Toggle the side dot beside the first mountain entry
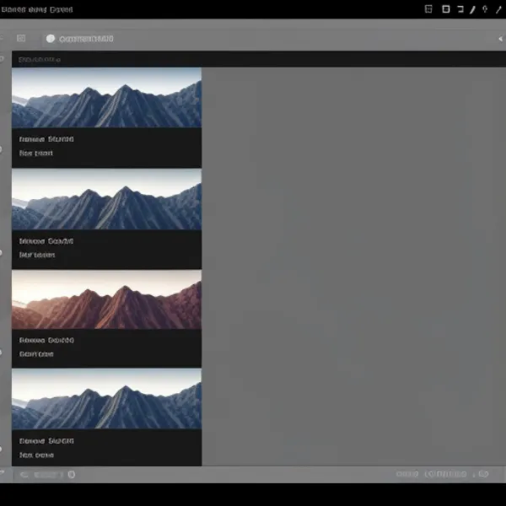506x506 pixels. point(3,149)
